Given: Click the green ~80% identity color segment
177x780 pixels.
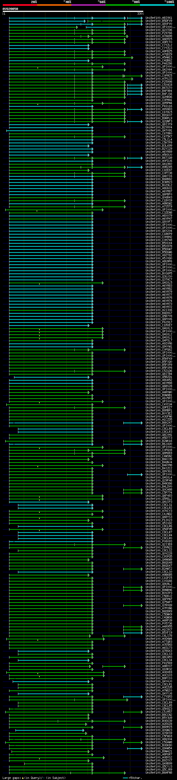Looking at the screenshot, I should click(123, 5).
